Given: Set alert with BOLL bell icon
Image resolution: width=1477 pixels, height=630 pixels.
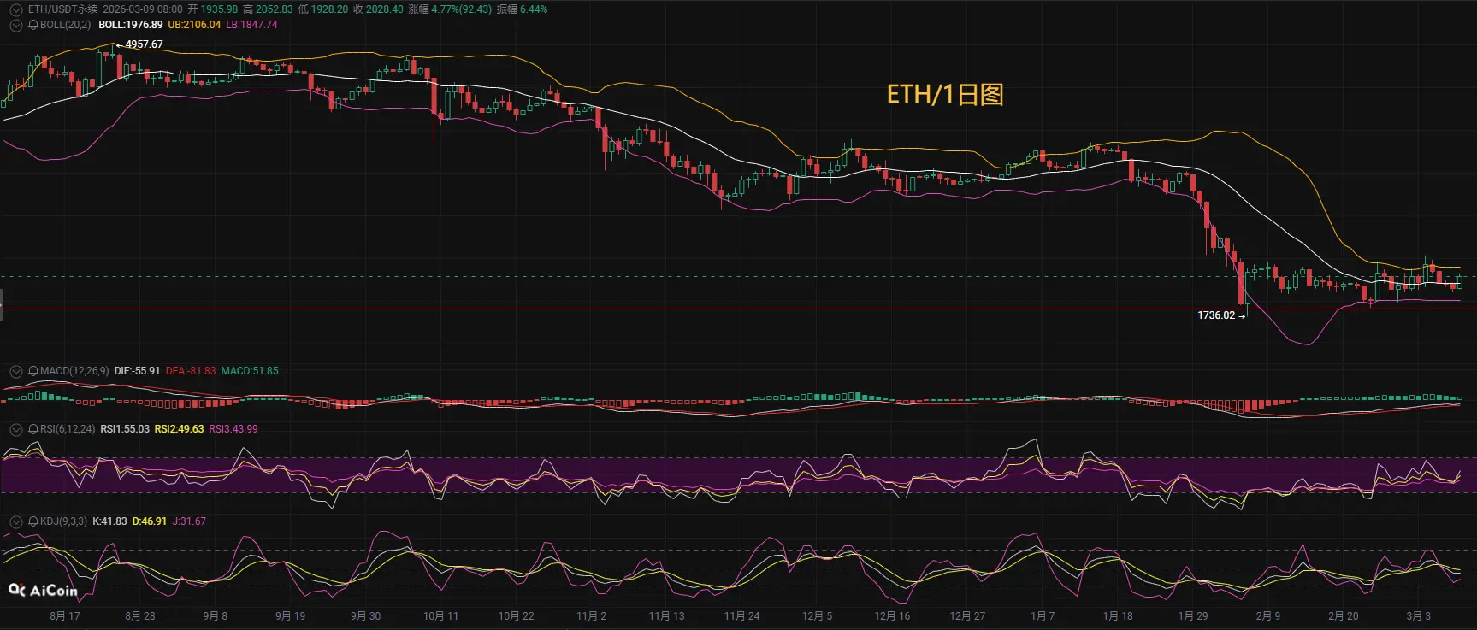Looking at the screenshot, I should [33, 25].
